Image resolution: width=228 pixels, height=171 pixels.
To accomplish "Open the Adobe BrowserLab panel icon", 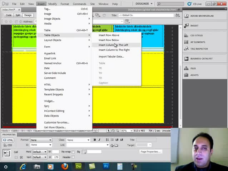I will pos(187,16).
